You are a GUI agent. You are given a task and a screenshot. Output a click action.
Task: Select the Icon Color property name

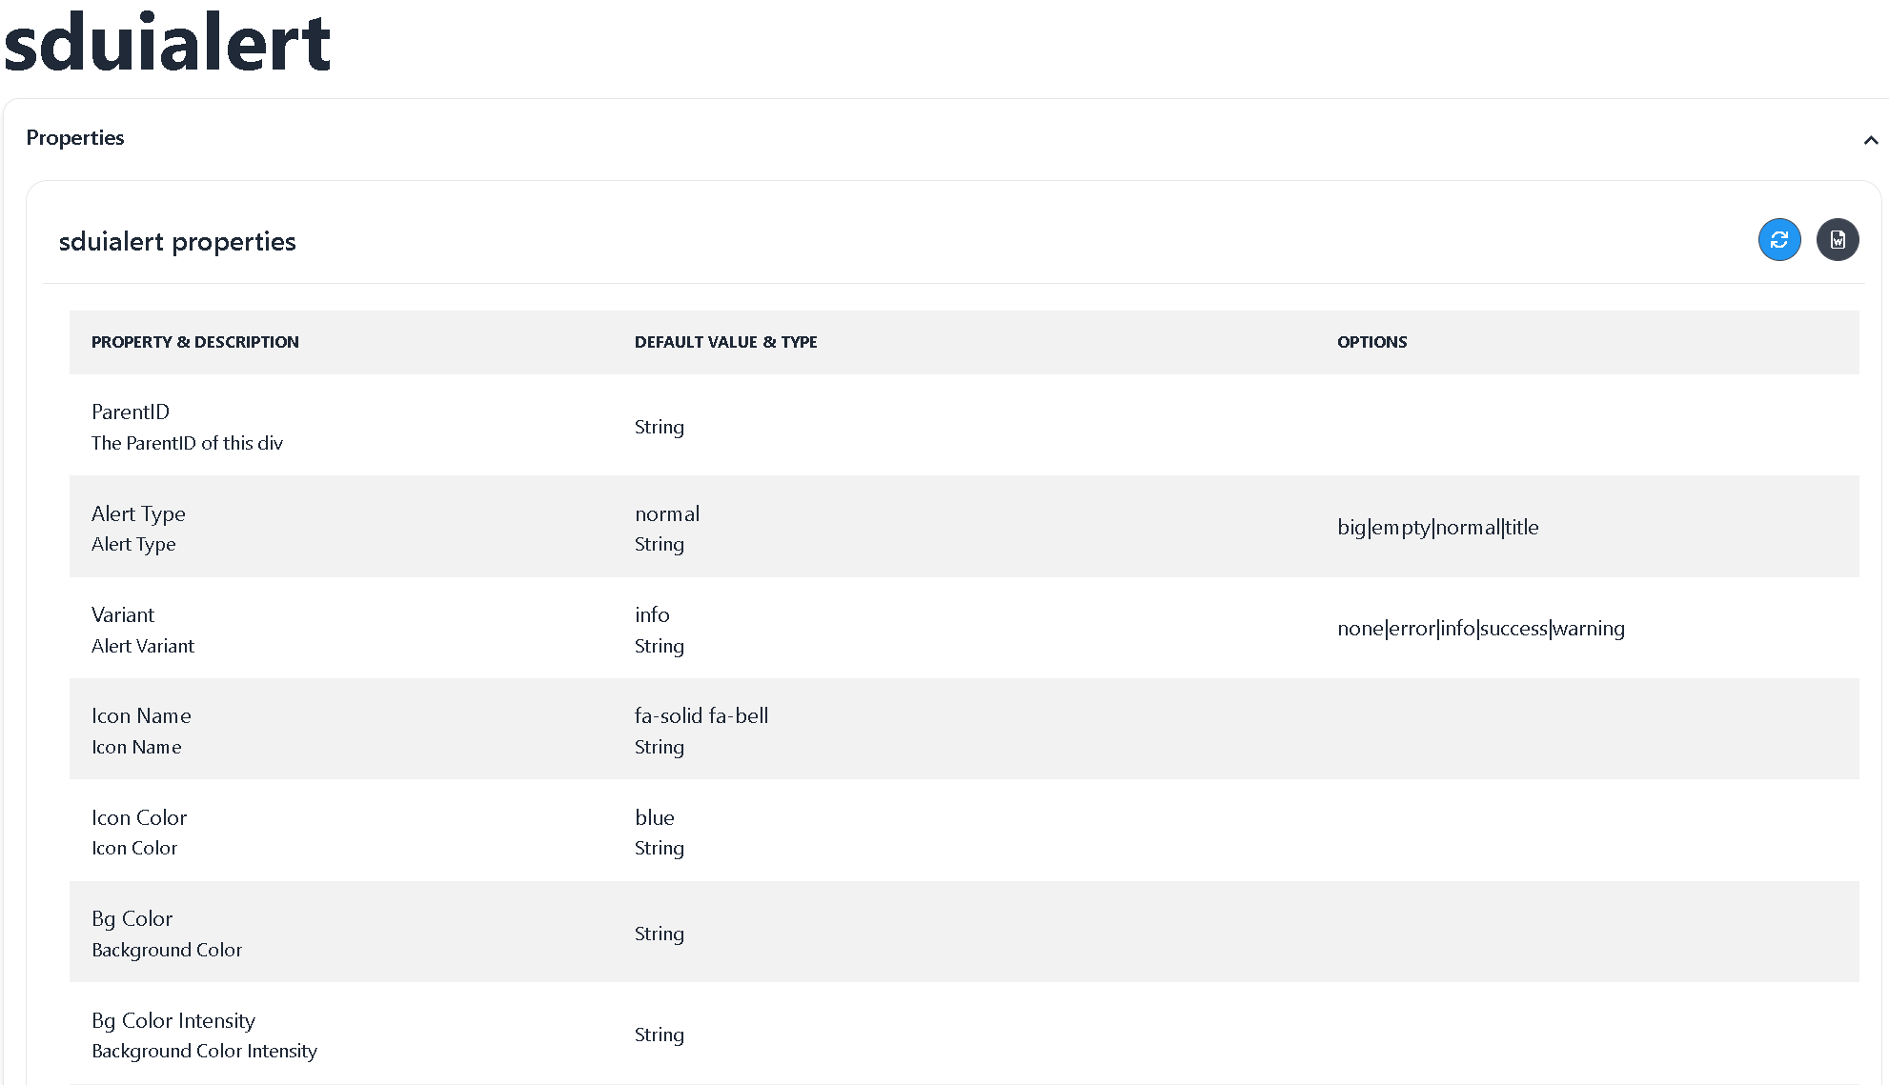click(139, 817)
